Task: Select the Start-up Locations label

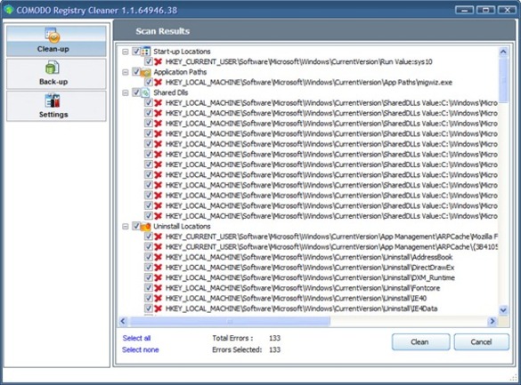Action: (x=182, y=52)
